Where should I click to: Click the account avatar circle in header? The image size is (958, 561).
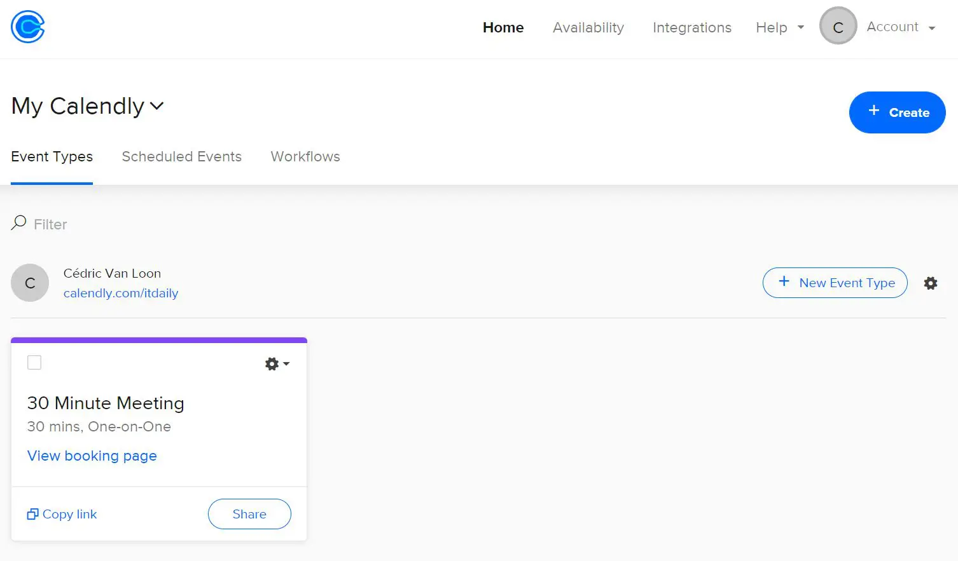838,26
